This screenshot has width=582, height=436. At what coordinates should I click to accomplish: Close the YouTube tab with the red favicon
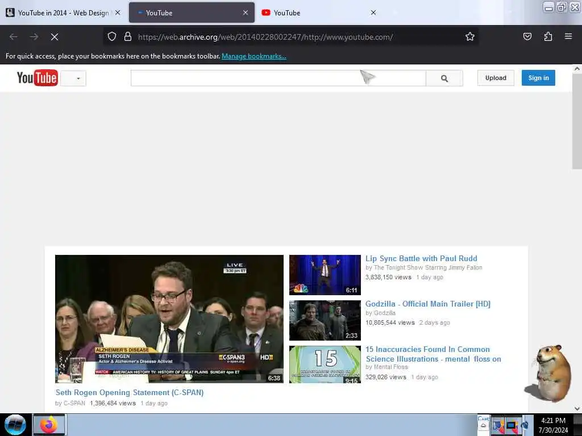(373, 12)
